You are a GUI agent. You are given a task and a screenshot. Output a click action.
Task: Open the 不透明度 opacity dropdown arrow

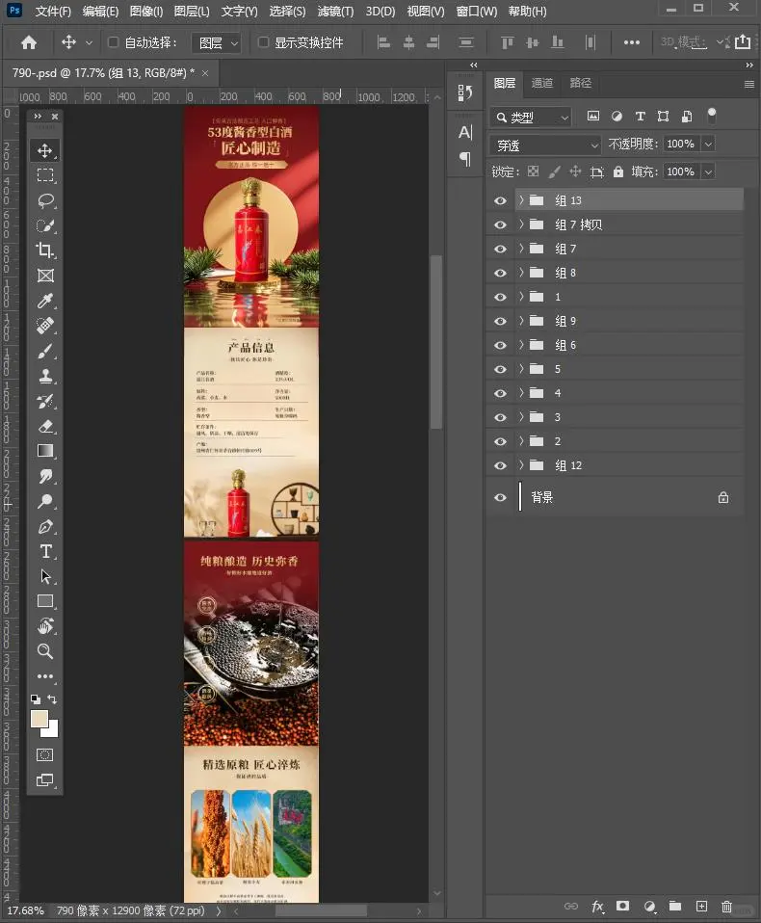(x=709, y=144)
